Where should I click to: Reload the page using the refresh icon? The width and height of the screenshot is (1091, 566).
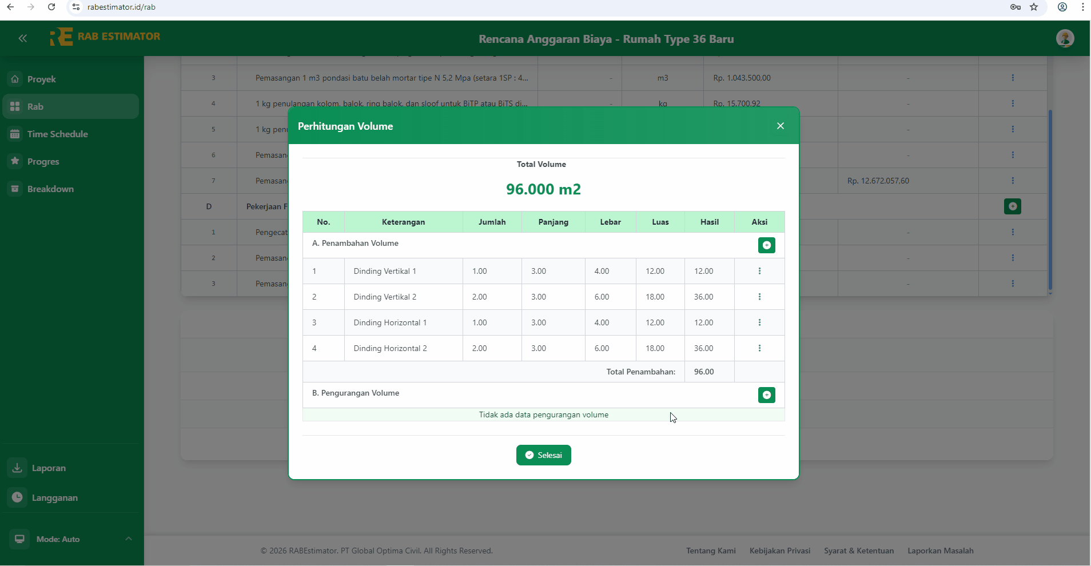click(x=51, y=7)
